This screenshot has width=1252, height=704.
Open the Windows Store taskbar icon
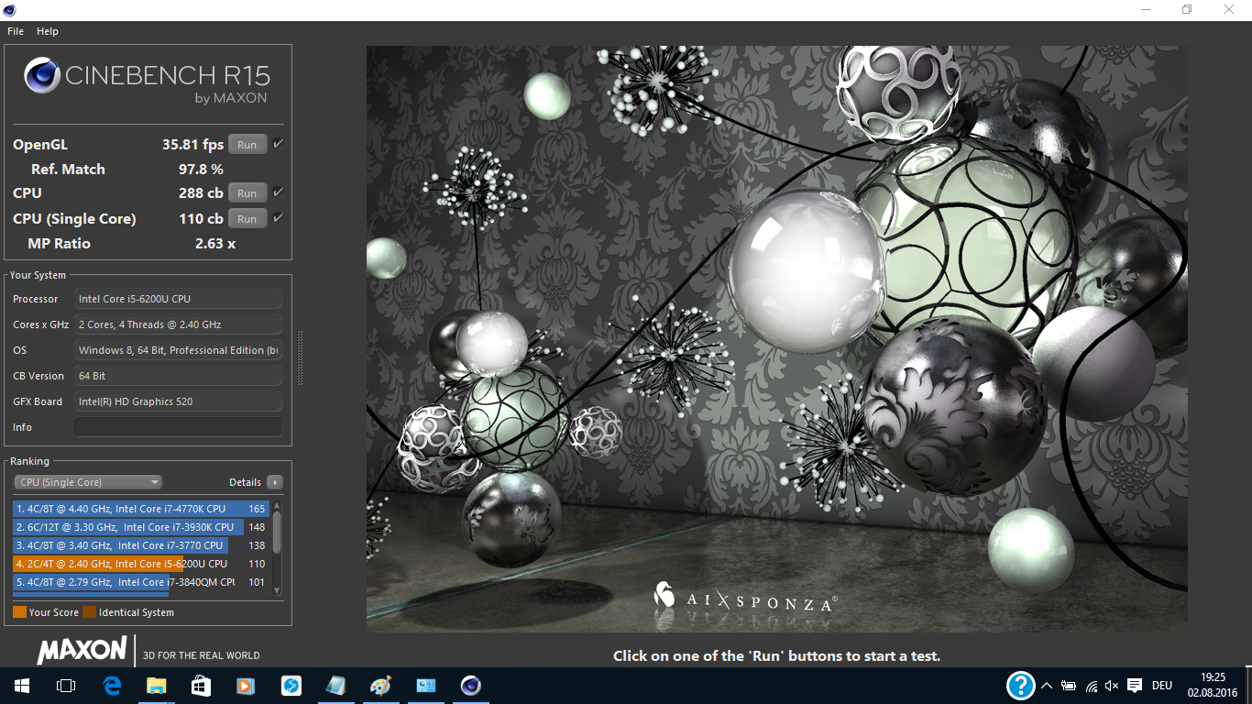pyautogui.click(x=201, y=686)
